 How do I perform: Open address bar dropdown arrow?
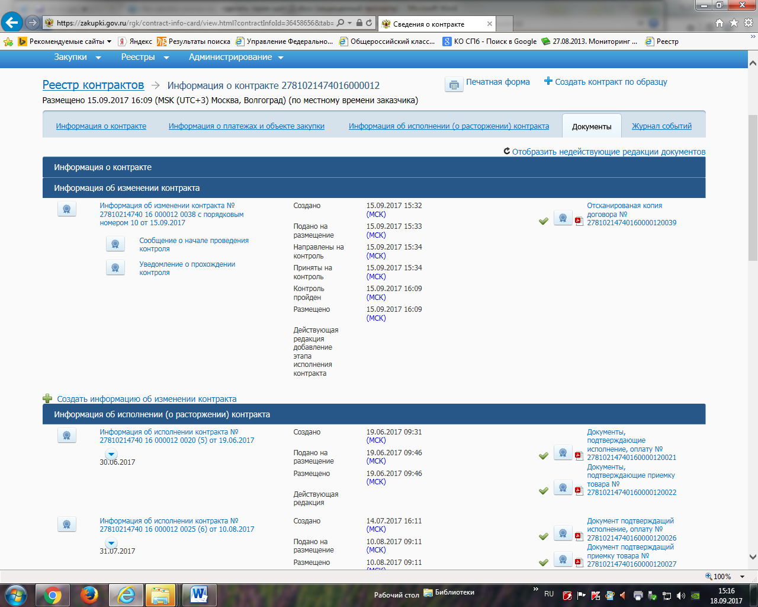pos(351,23)
